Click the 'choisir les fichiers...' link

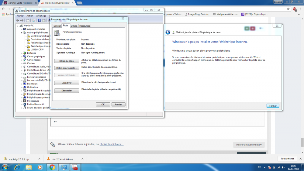pos(112,144)
